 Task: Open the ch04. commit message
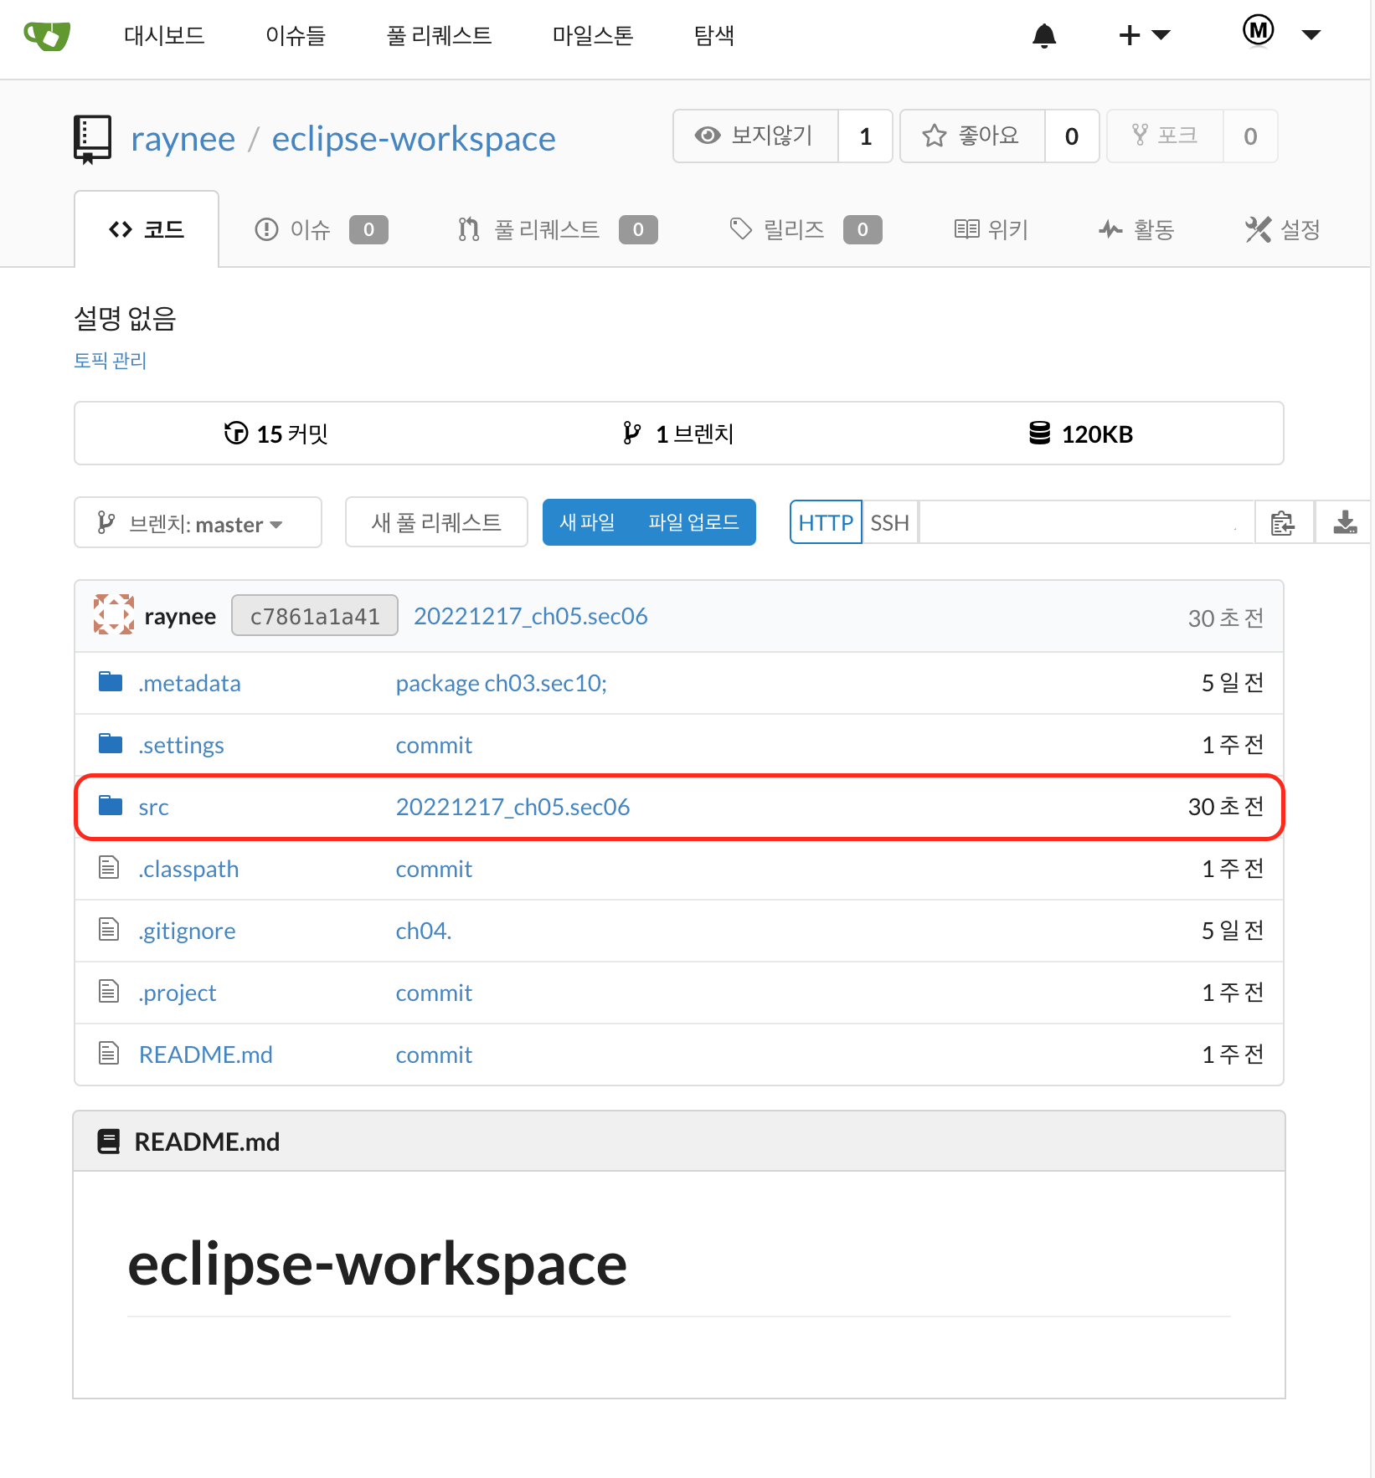[423, 931]
